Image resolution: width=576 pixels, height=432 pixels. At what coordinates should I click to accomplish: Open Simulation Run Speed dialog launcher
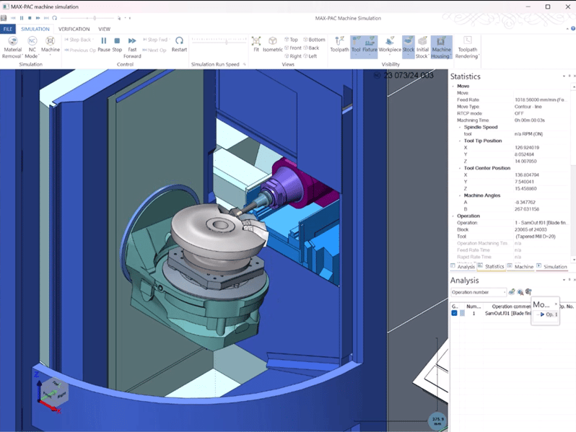pyautogui.click(x=244, y=65)
